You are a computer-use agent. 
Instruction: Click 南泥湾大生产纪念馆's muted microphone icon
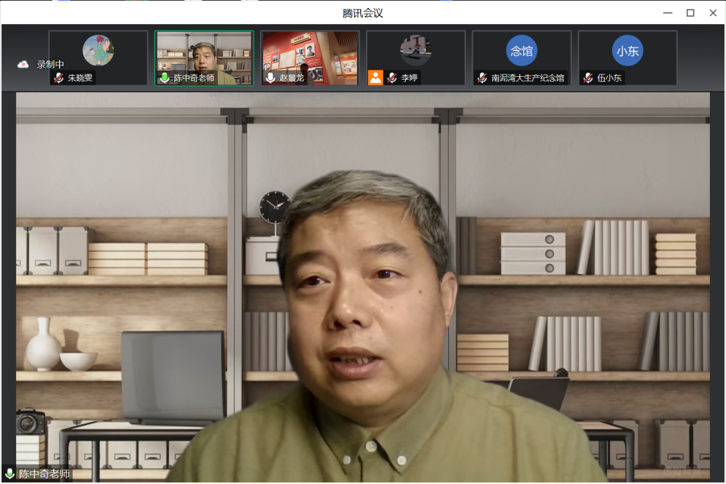pyautogui.click(x=482, y=78)
